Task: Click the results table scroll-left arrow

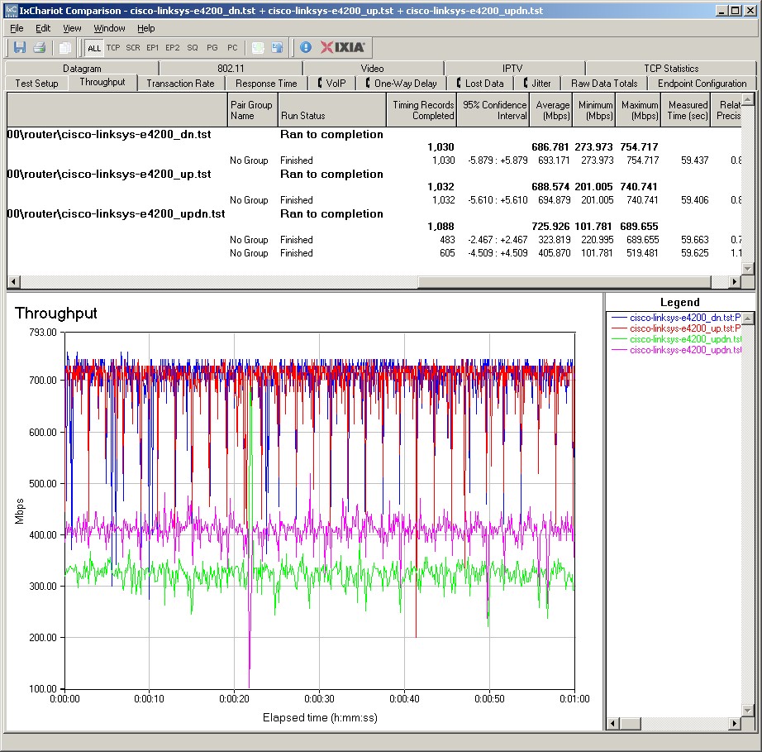Action: (13, 281)
